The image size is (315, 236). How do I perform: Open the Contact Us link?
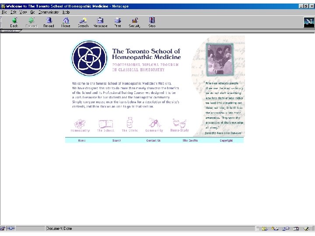[x=154, y=140]
